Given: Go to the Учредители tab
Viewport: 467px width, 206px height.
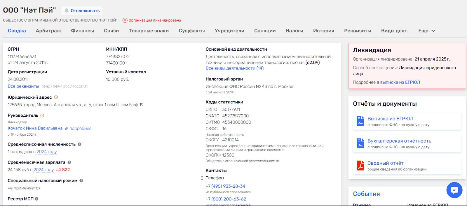Looking at the screenshot, I should [x=229, y=31].
